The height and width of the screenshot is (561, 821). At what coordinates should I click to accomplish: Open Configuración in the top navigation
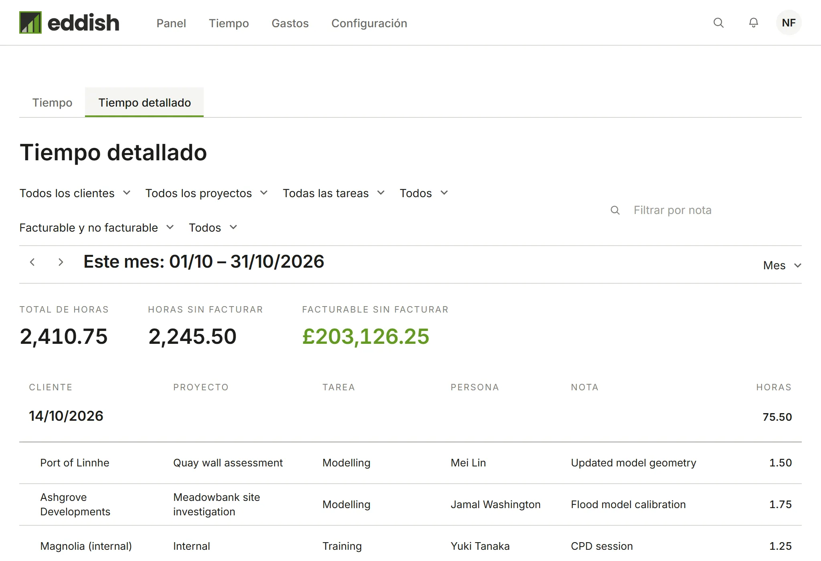369,23
